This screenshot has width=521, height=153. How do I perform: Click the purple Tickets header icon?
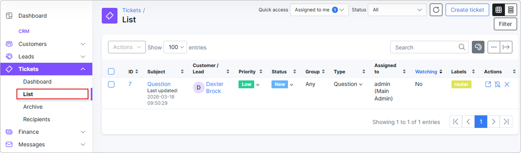click(110, 16)
